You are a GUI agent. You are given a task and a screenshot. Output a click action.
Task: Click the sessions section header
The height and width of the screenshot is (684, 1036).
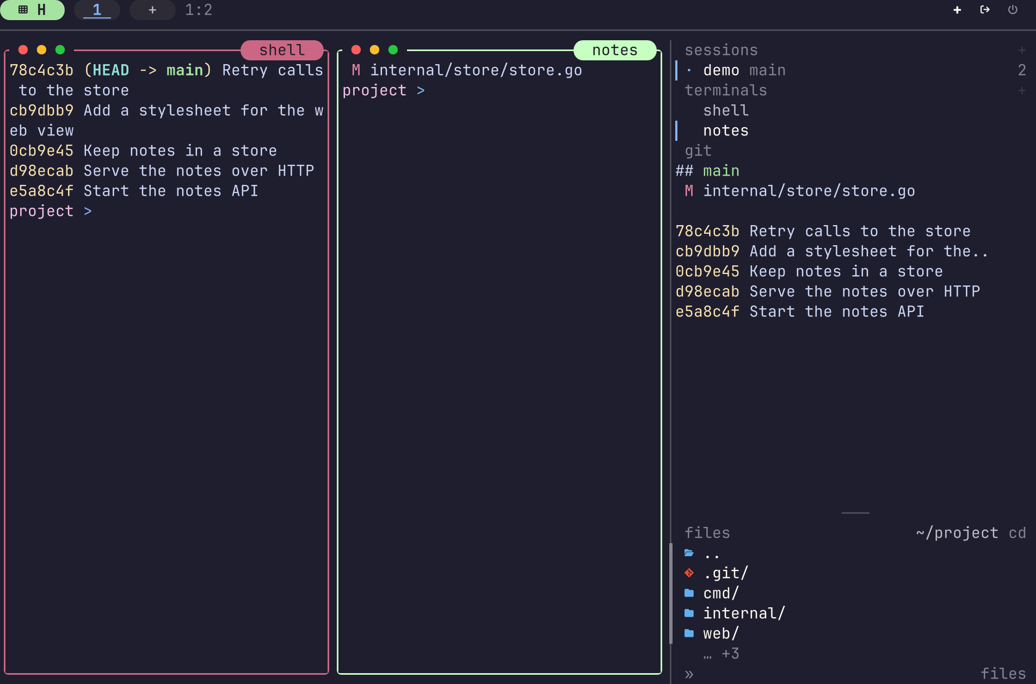(x=721, y=50)
